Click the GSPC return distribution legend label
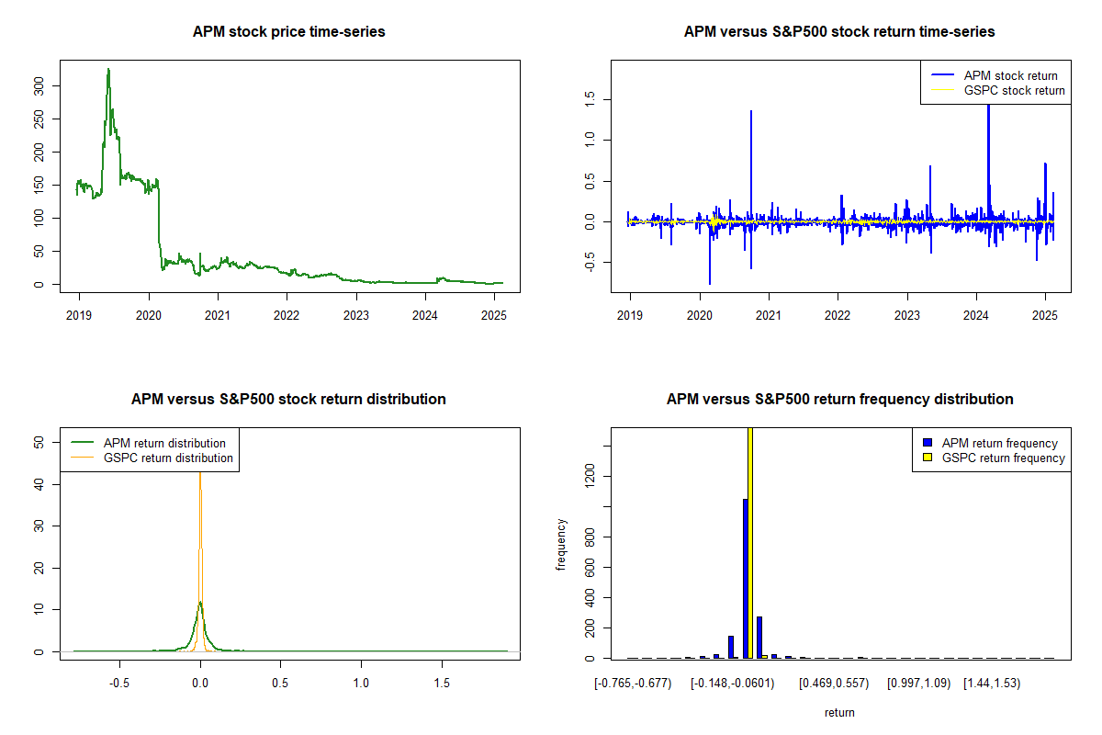 tap(168, 458)
